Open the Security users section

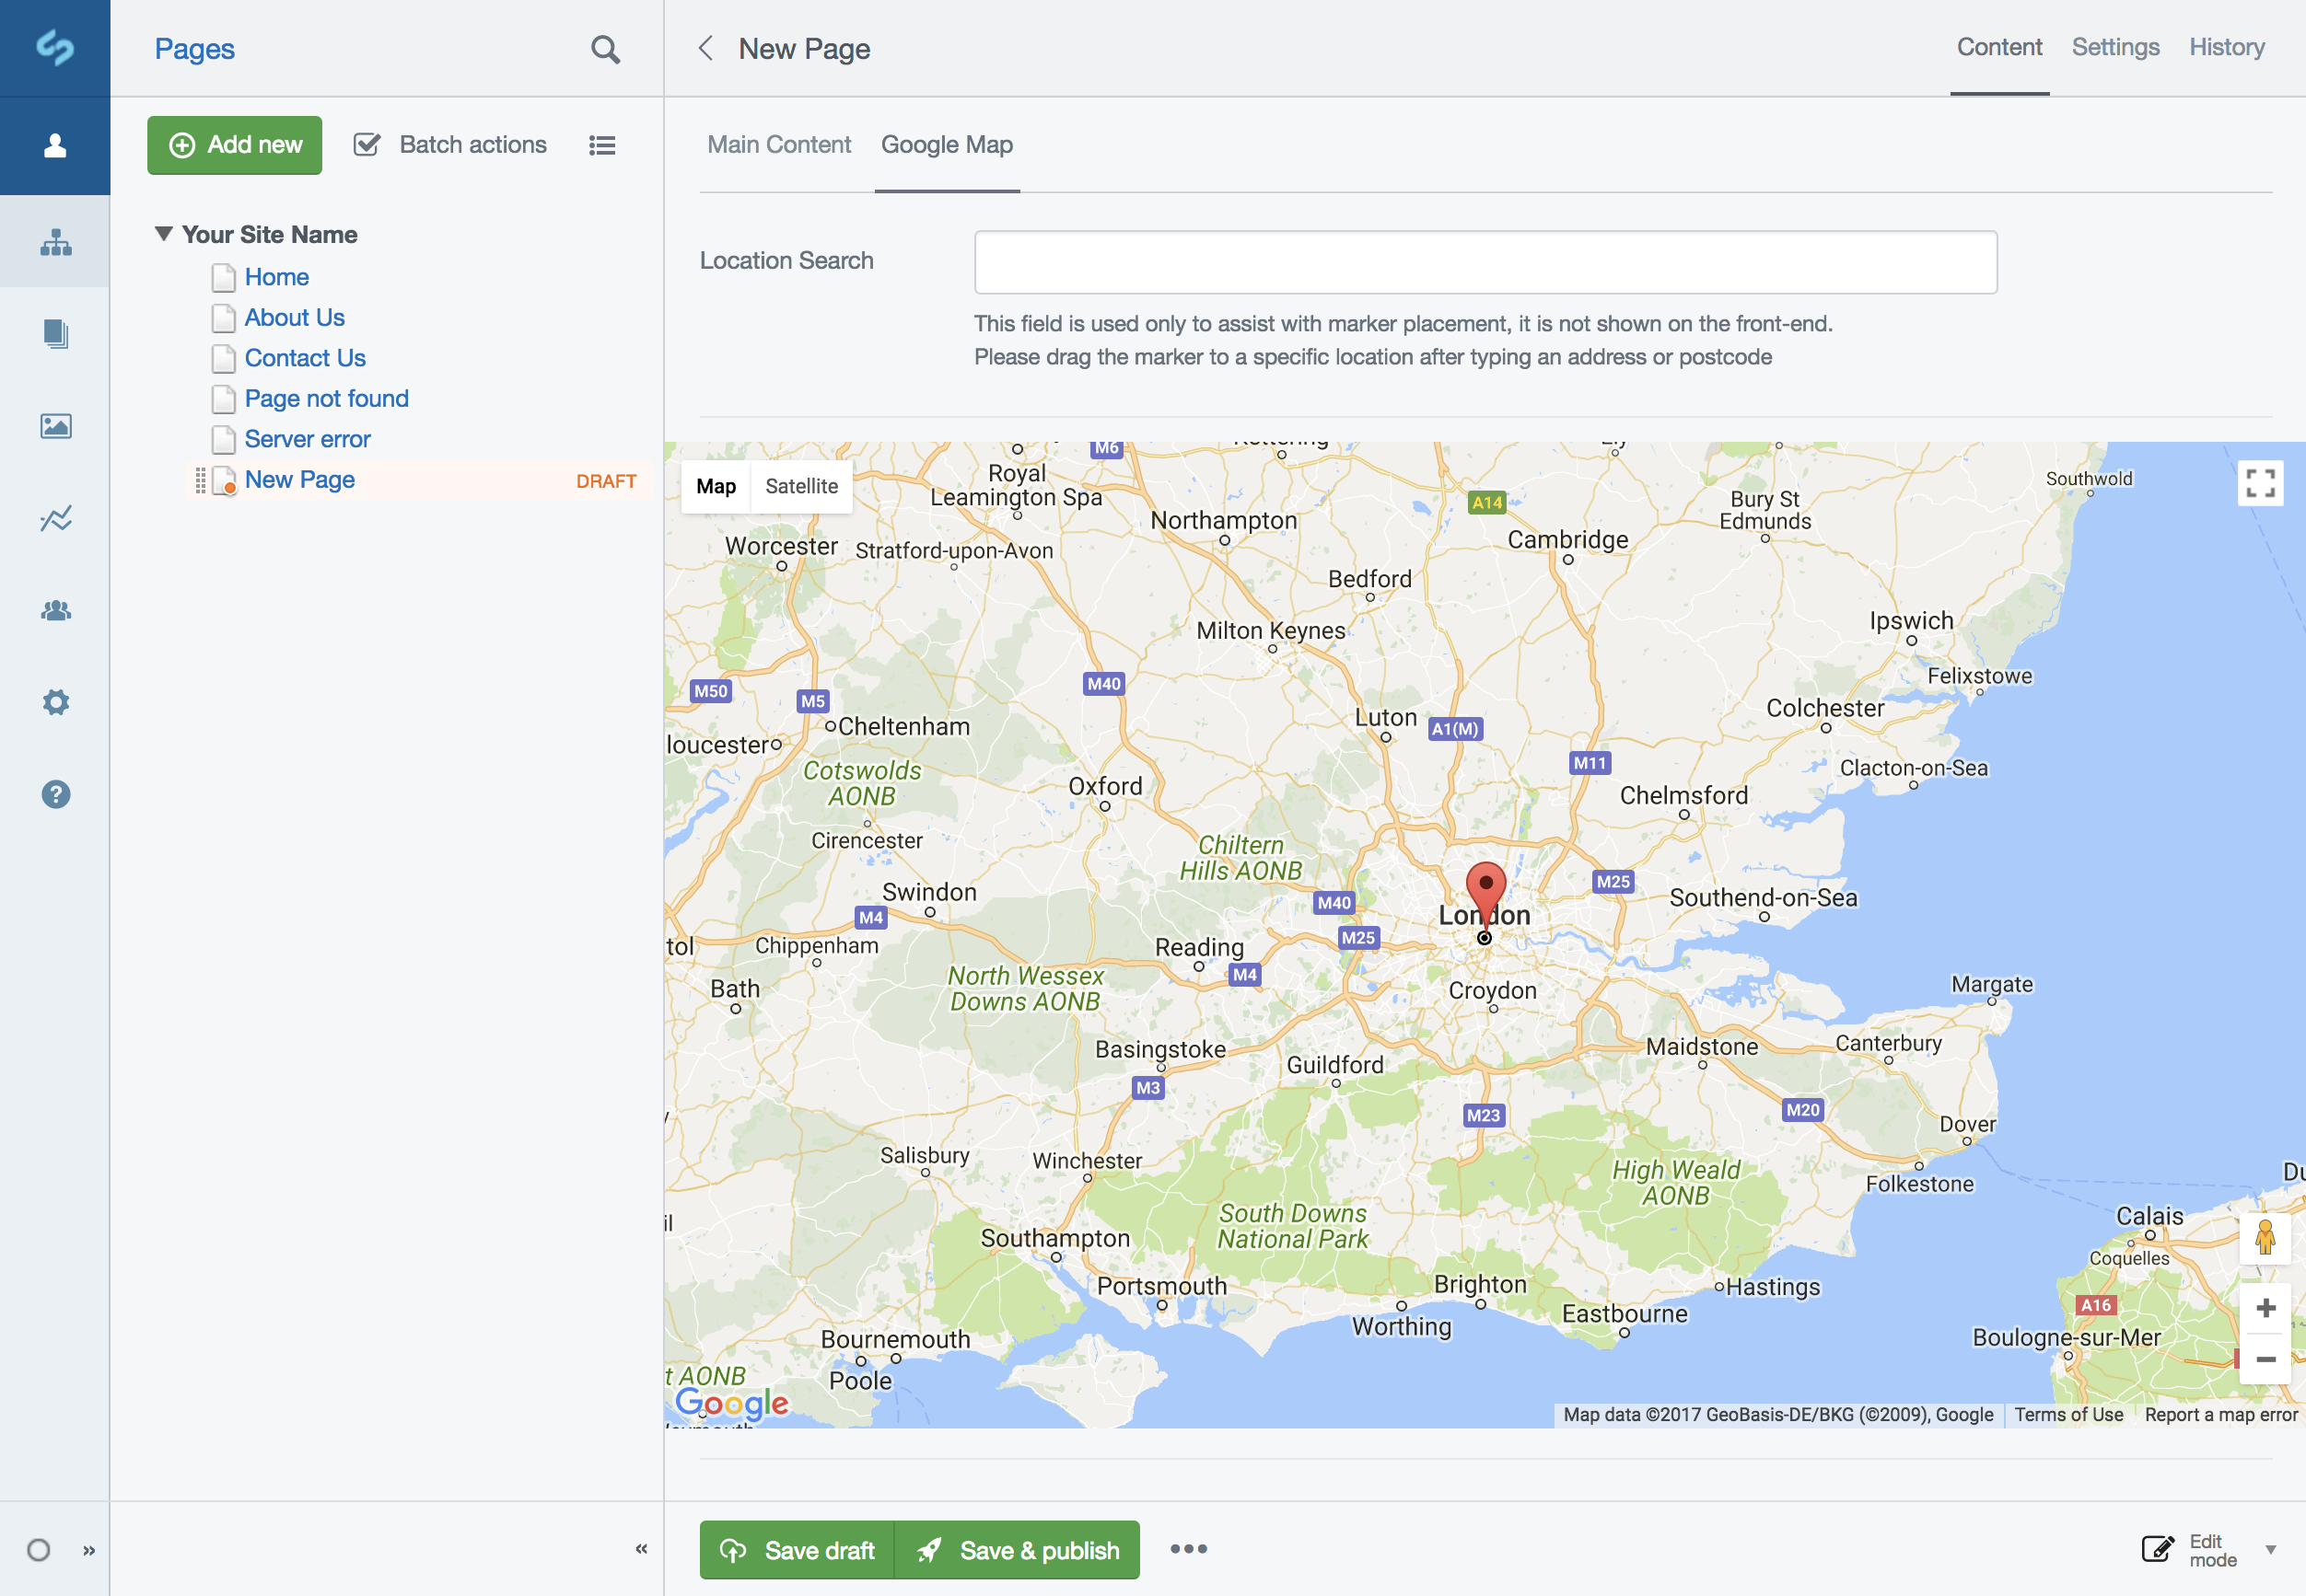coord(56,610)
